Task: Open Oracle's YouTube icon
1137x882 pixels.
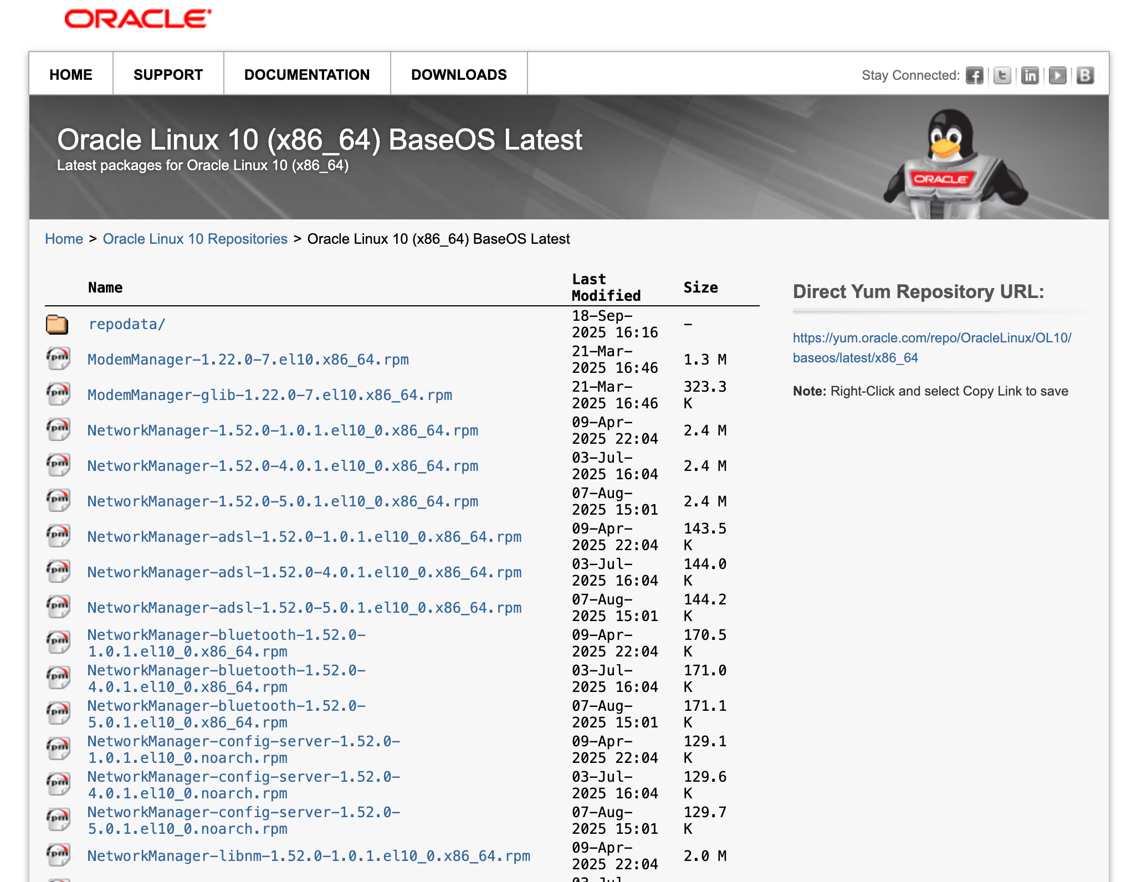Action: [1057, 75]
